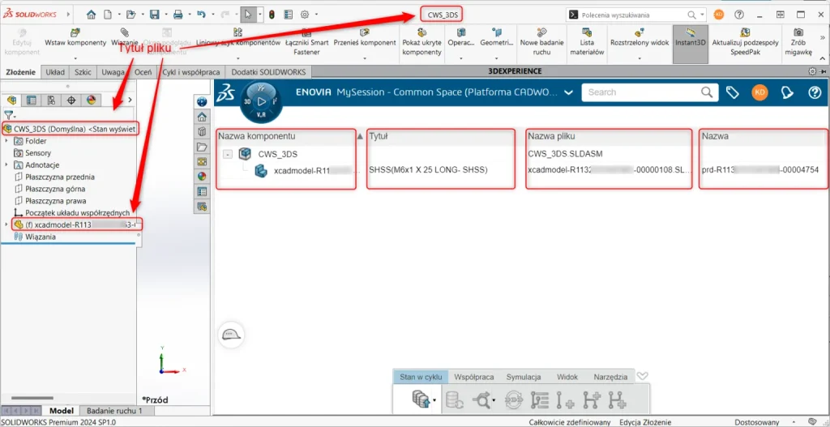Open the DimXpertManager crosshair tab icon
Image resolution: width=830 pixels, height=427 pixels.
click(x=71, y=100)
